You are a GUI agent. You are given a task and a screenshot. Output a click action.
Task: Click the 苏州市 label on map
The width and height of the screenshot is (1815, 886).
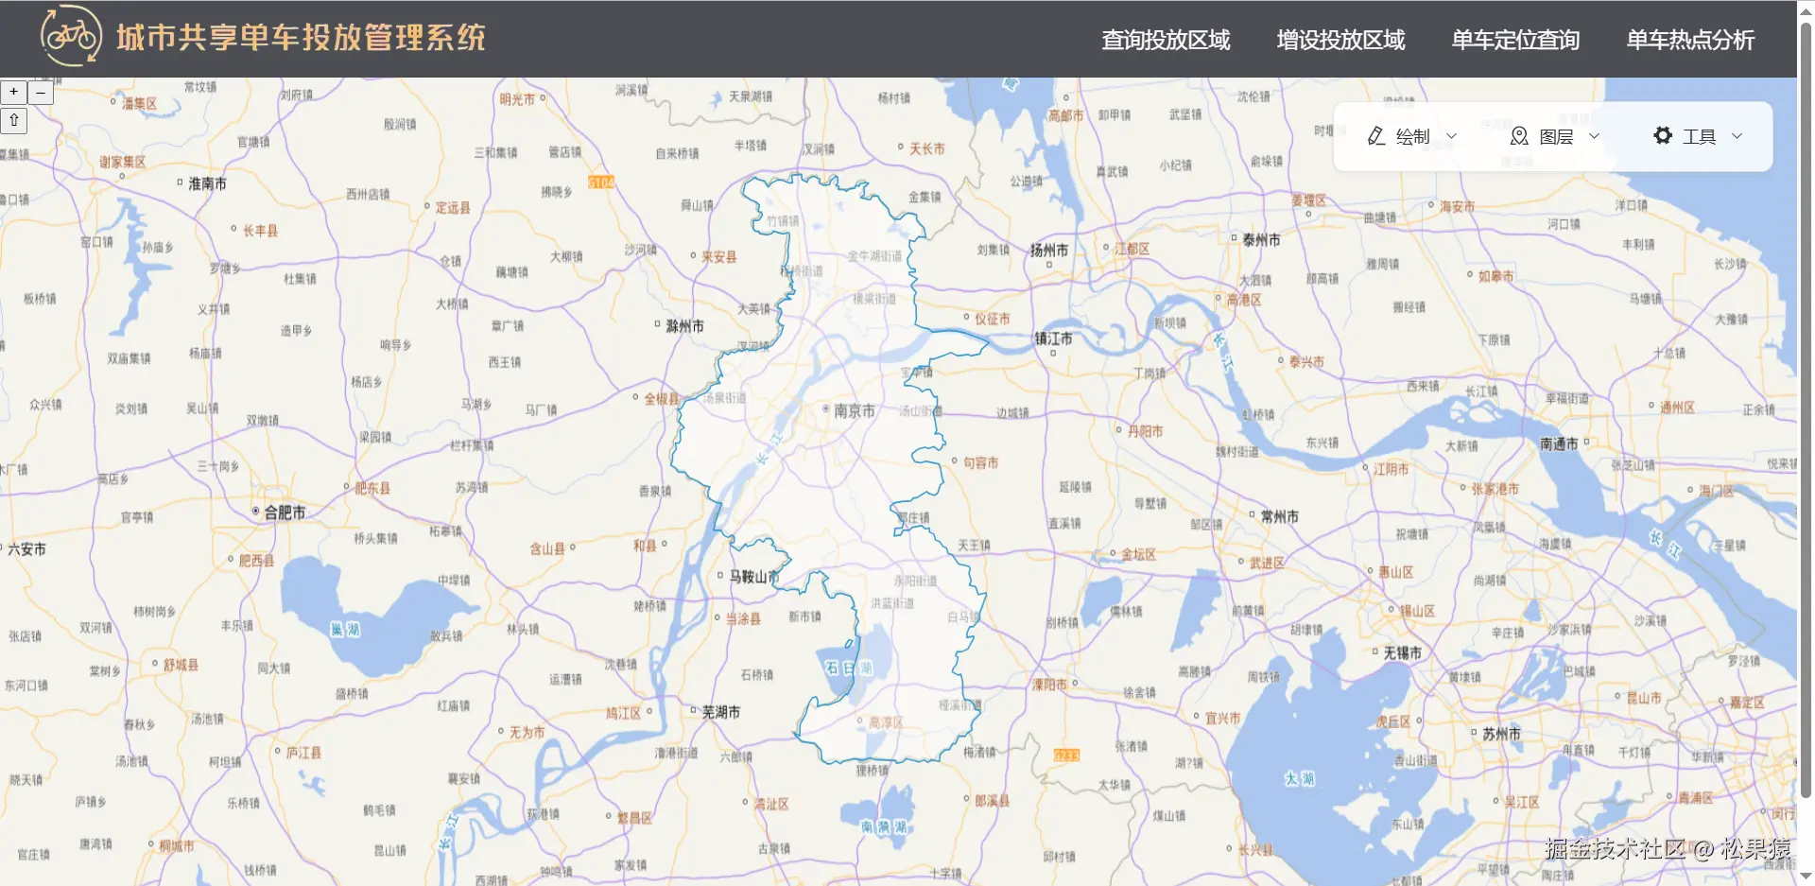tap(1501, 734)
